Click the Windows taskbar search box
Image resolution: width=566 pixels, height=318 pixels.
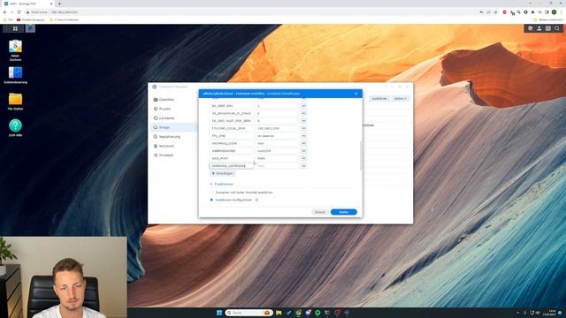tap(249, 313)
